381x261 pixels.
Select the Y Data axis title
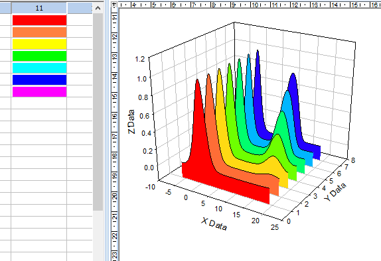[336, 192]
